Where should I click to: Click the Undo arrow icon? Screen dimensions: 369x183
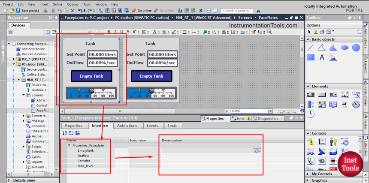(80, 11)
